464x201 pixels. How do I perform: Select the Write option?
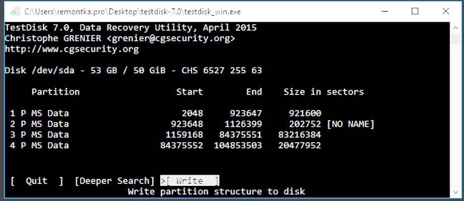tap(190, 181)
